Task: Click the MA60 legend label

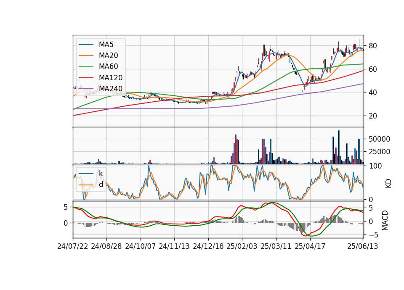Action: (109, 67)
